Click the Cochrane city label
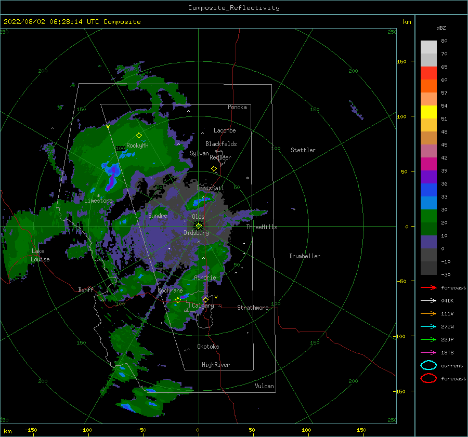 (170, 290)
